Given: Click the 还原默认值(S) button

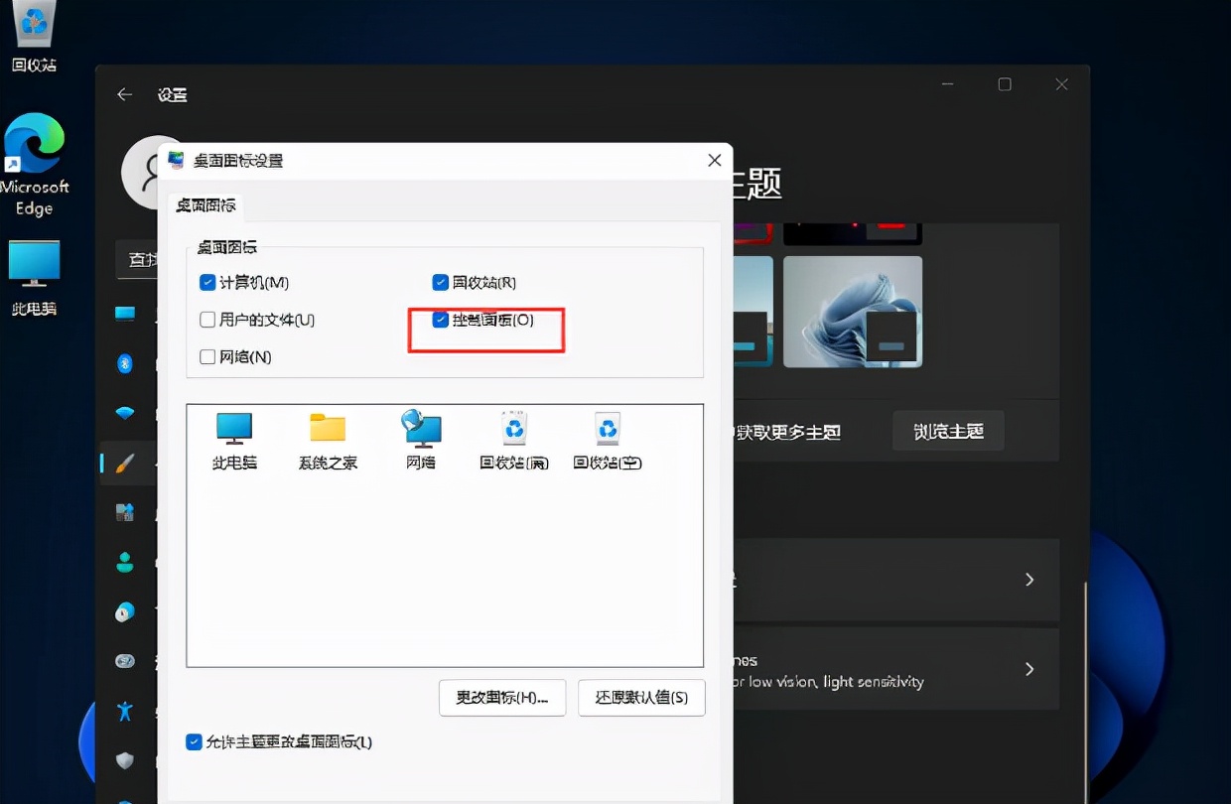Looking at the screenshot, I should tap(642, 698).
